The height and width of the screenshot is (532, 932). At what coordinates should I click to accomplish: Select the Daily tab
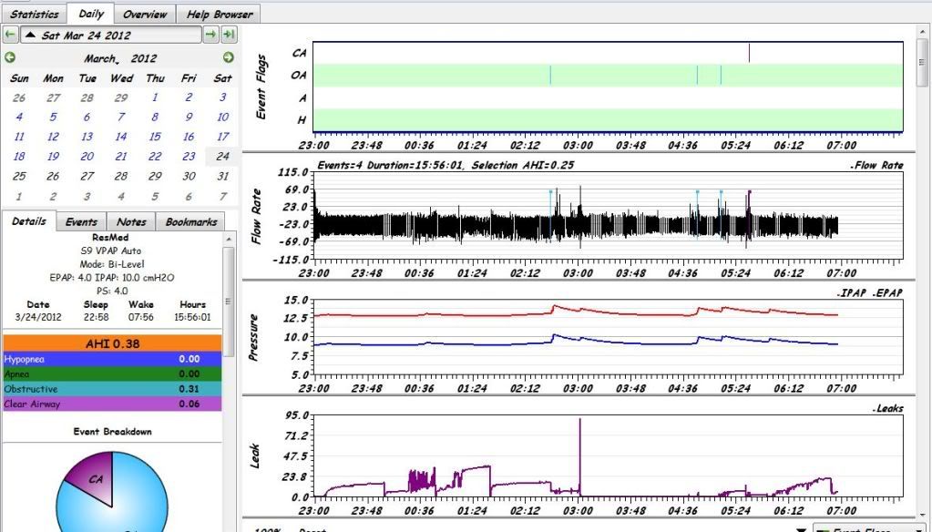(91, 13)
